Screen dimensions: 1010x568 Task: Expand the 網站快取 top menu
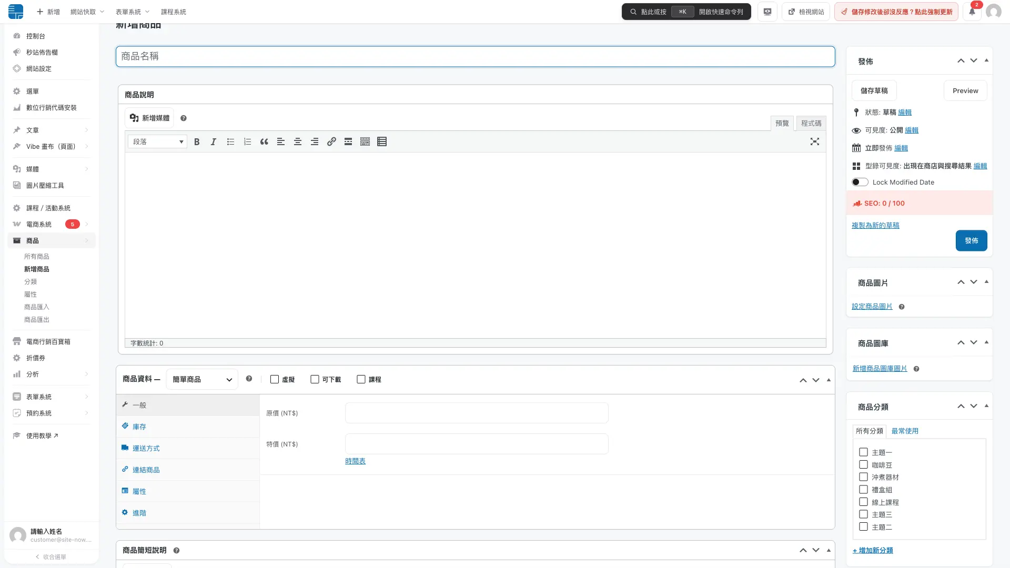pyautogui.click(x=87, y=12)
